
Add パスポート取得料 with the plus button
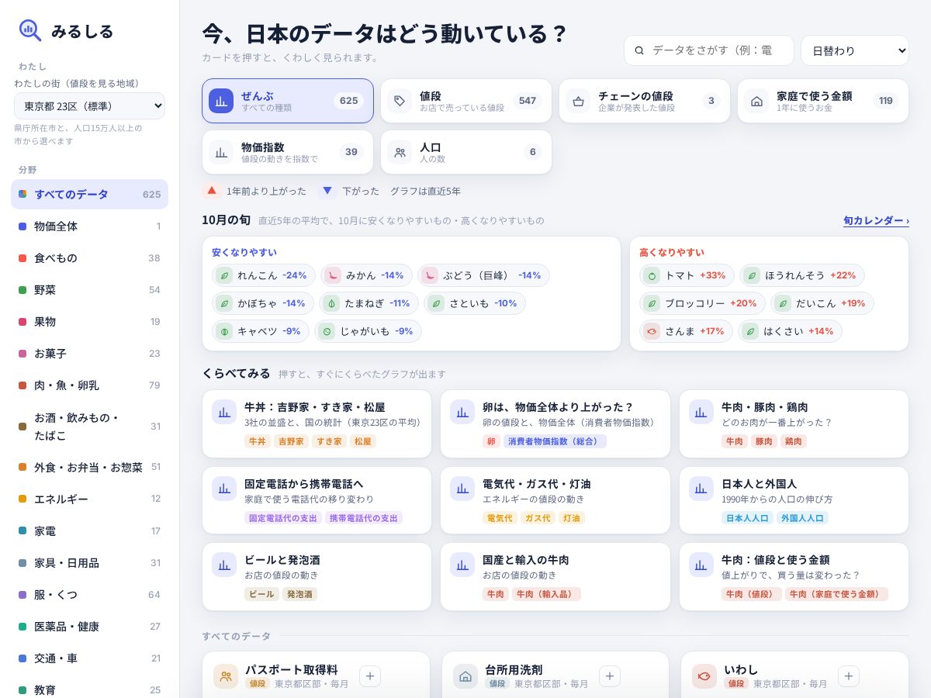(x=370, y=676)
